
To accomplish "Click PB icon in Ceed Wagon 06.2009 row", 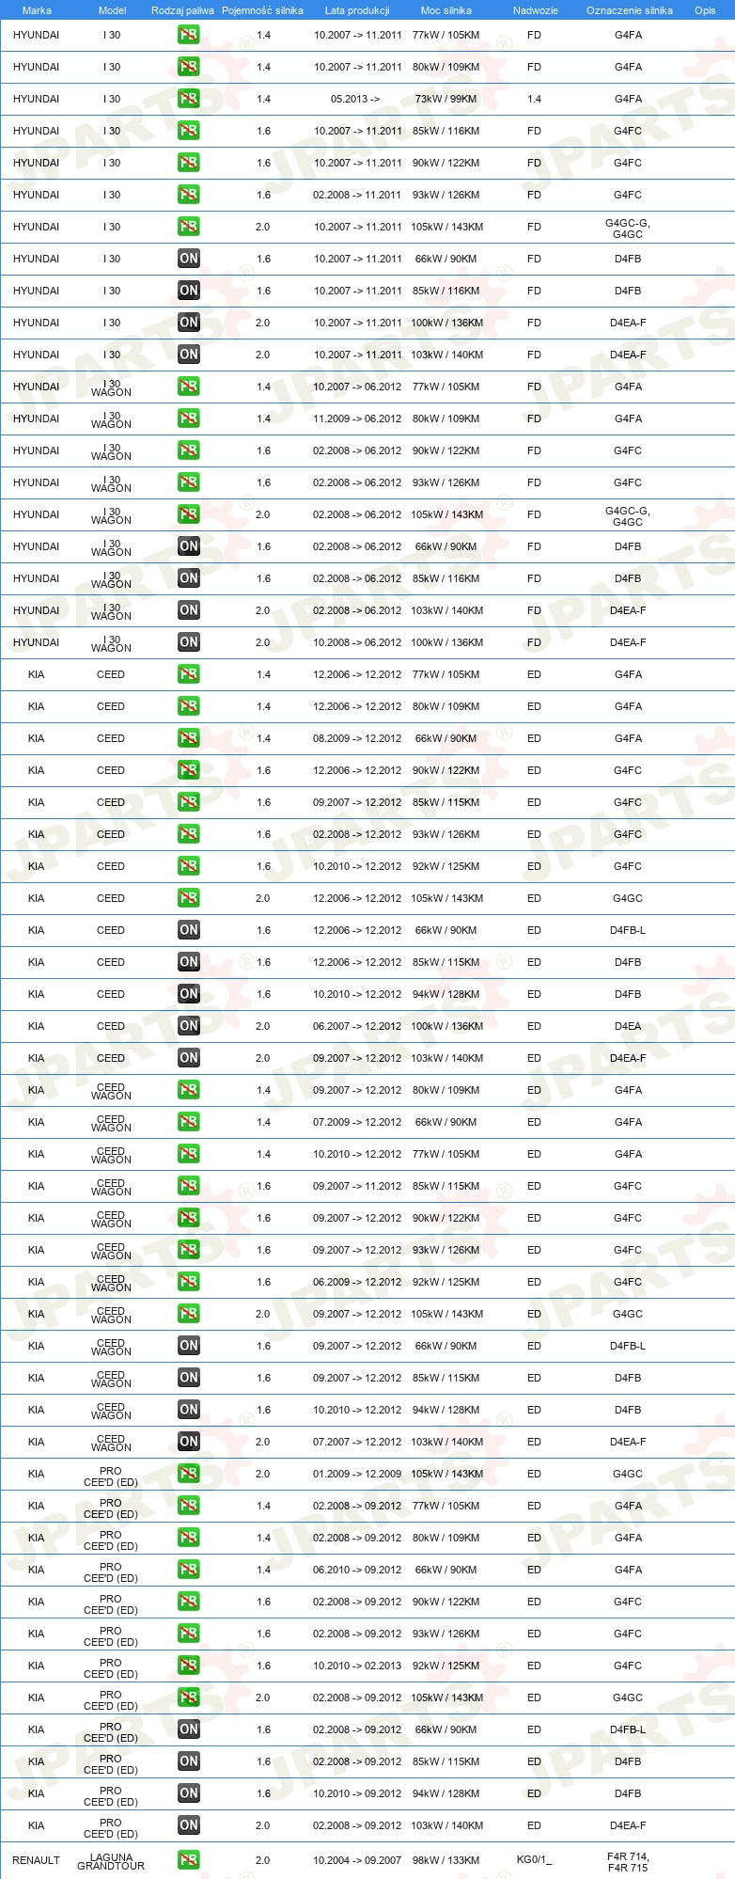I will click(x=189, y=1282).
